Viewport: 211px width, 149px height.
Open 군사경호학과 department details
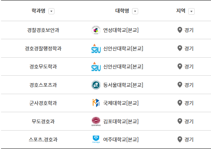point(43,103)
